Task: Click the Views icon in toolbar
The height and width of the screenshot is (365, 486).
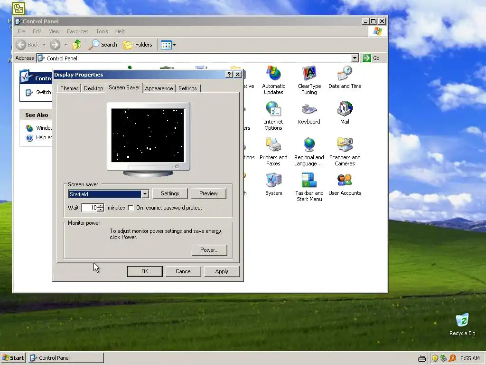Action: pyautogui.click(x=166, y=45)
